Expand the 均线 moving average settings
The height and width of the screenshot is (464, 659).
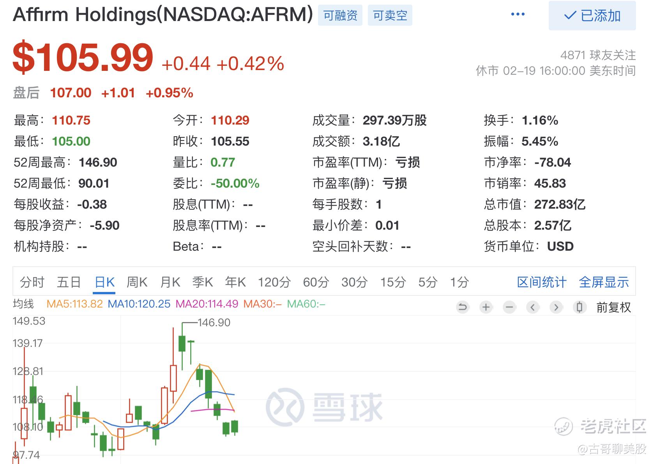23,304
